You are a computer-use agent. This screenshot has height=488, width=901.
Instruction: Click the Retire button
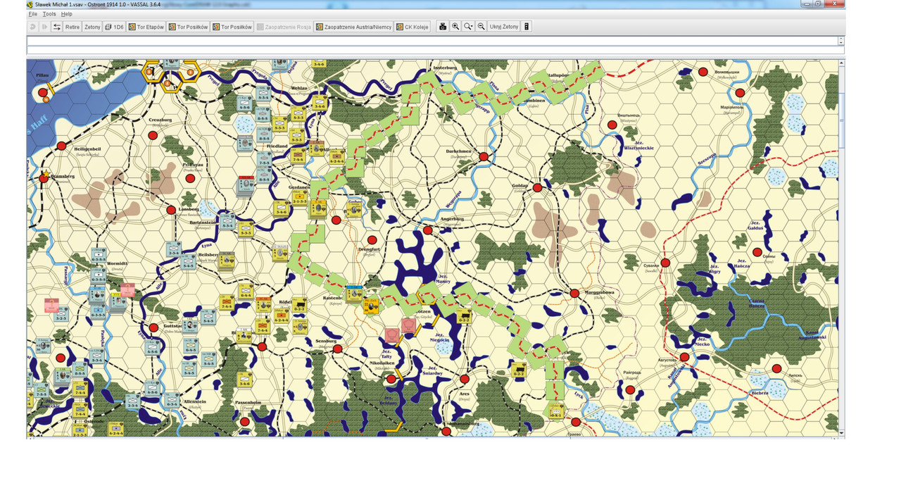coord(73,27)
